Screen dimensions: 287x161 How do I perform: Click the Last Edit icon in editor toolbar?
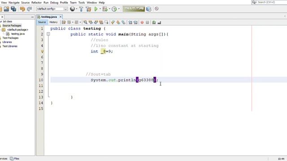coord(64,22)
